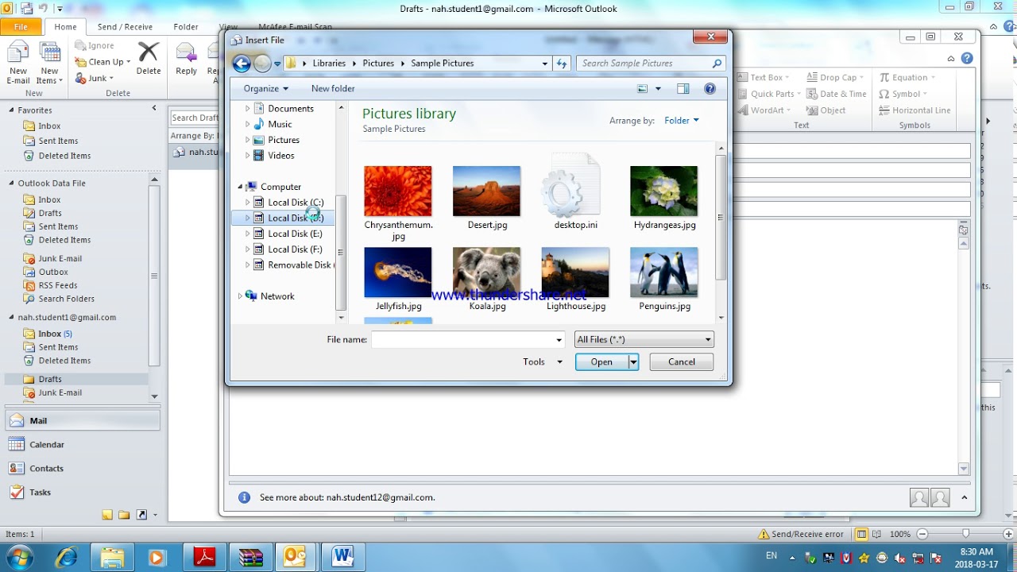Click the refresh button beside the address path
The height and width of the screenshot is (572, 1017).
coord(562,64)
